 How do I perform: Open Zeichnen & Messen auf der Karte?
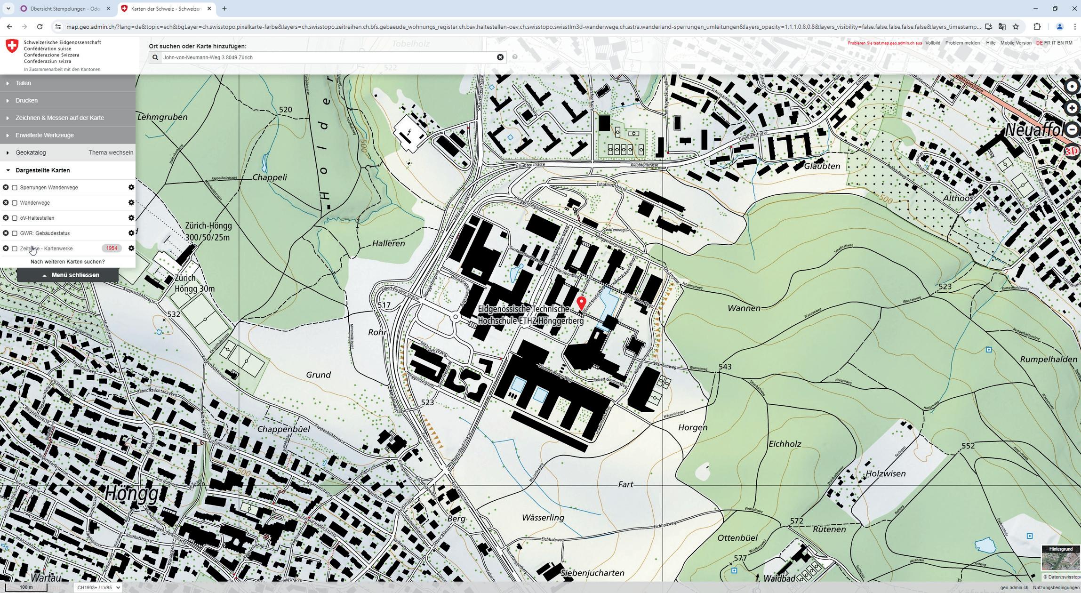pos(59,118)
